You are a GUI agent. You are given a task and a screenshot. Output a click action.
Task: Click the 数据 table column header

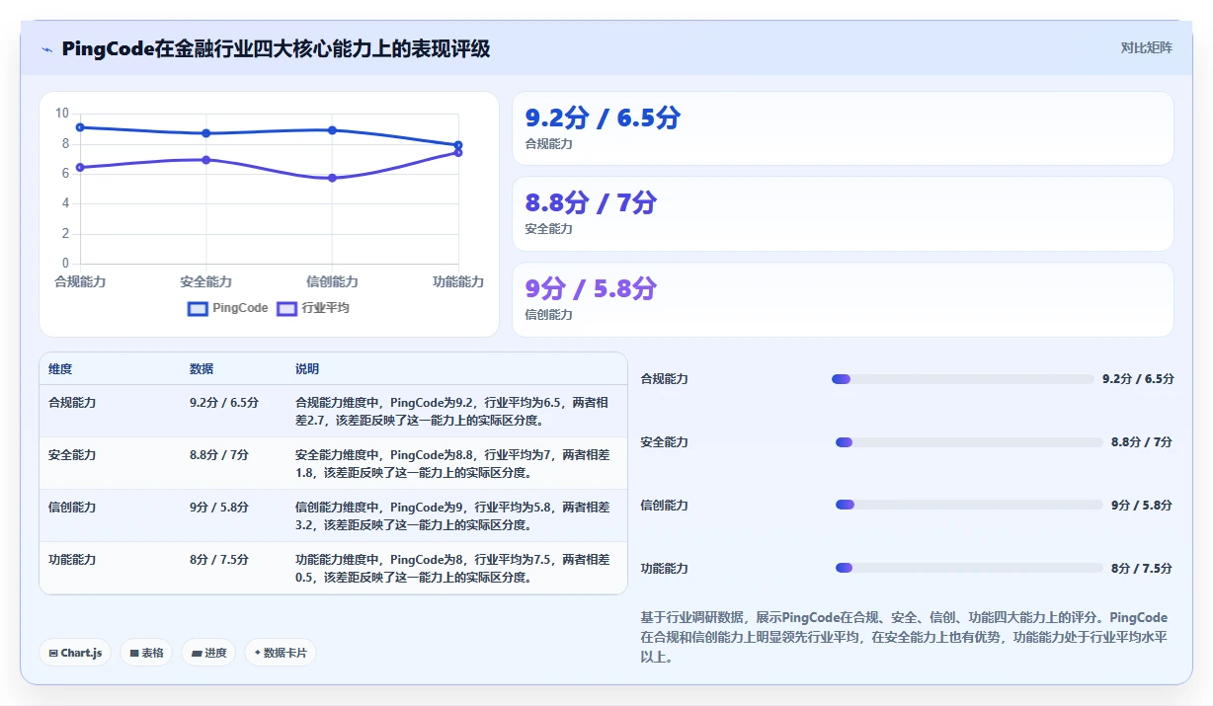tap(202, 369)
